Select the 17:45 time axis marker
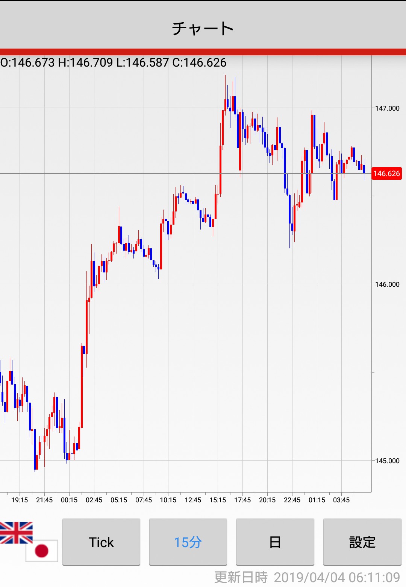The image size is (406, 587). pyautogui.click(x=242, y=500)
